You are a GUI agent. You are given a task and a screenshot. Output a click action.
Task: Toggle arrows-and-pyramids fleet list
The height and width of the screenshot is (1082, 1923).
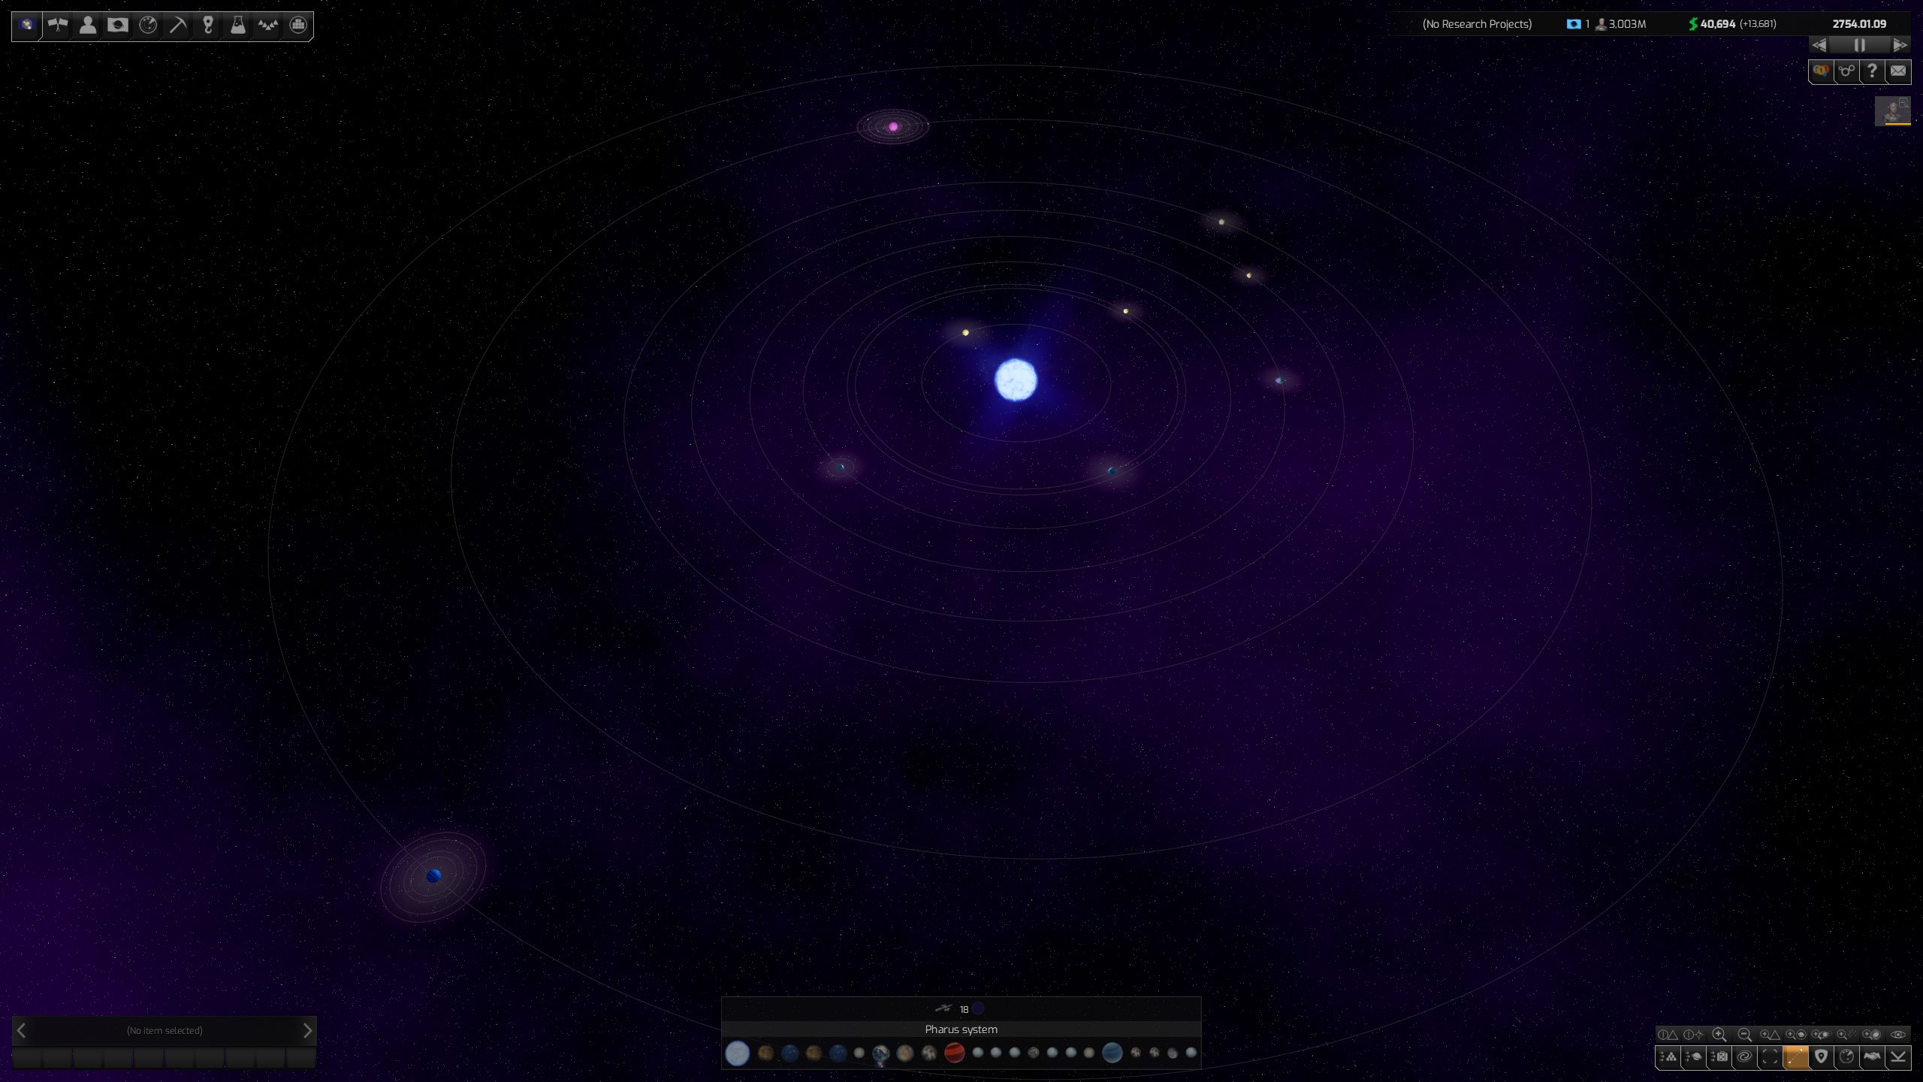(1668, 1056)
